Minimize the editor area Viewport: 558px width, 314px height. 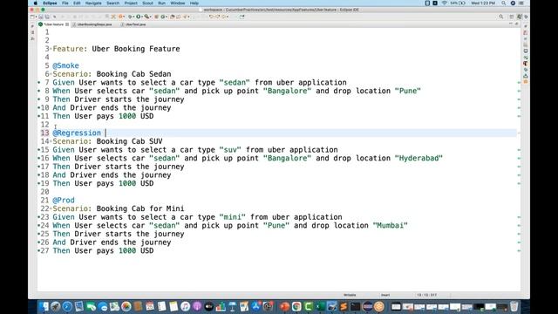click(x=511, y=24)
